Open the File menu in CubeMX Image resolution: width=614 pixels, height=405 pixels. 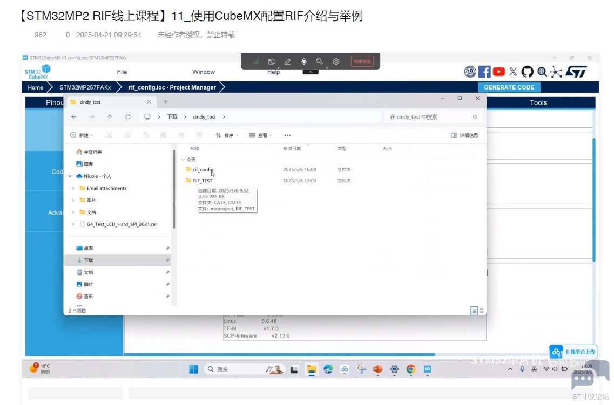[x=122, y=72]
